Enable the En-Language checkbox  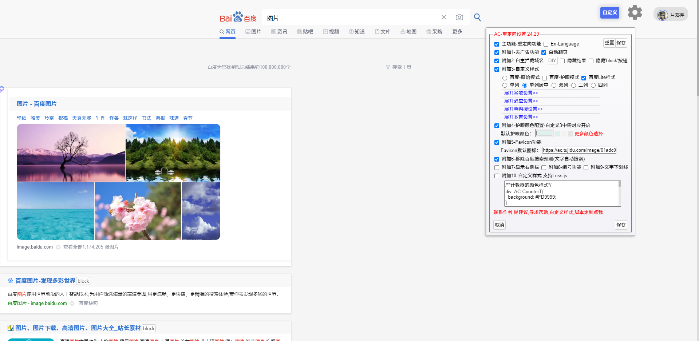546,44
